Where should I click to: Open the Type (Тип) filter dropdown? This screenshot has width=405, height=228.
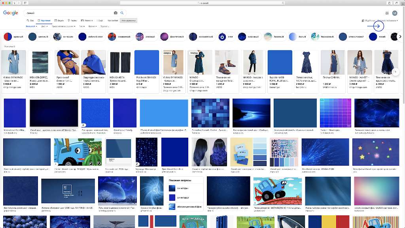[82, 26]
